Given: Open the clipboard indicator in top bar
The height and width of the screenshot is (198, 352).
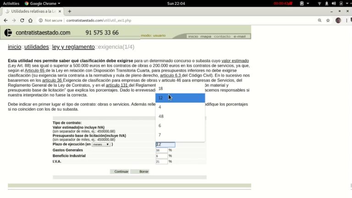Looking at the screenshot, I should 302,3.
